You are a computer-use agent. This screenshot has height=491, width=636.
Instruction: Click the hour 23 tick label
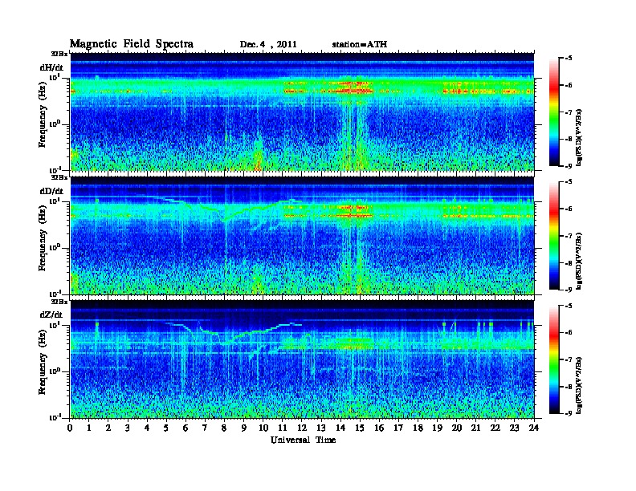pyautogui.click(x=515, y=428)
